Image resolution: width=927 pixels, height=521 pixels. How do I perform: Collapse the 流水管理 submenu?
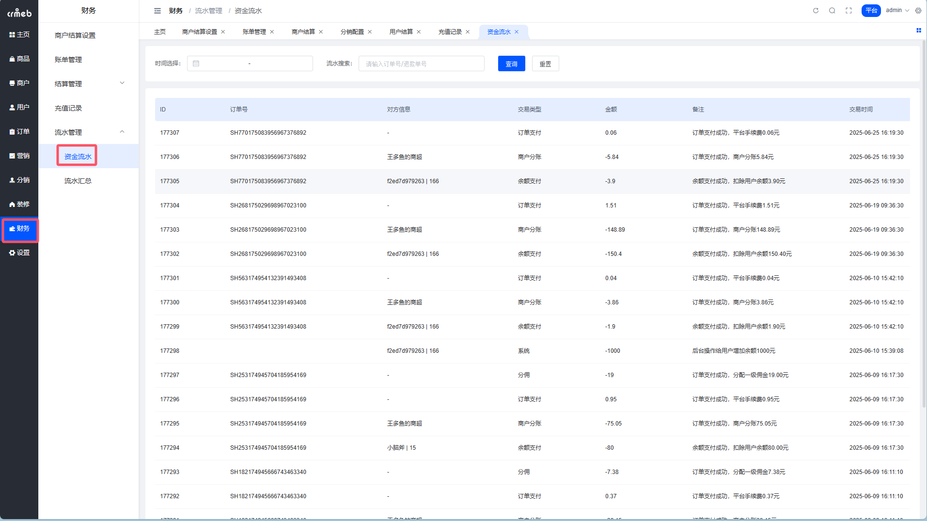[x=89, y=132]
